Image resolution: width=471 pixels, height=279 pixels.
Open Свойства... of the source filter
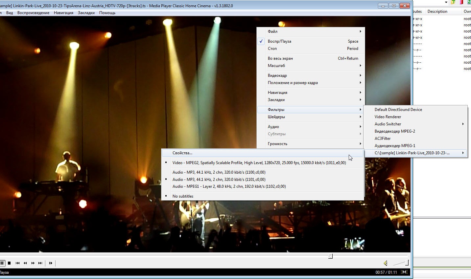click(x=262, y=153)
